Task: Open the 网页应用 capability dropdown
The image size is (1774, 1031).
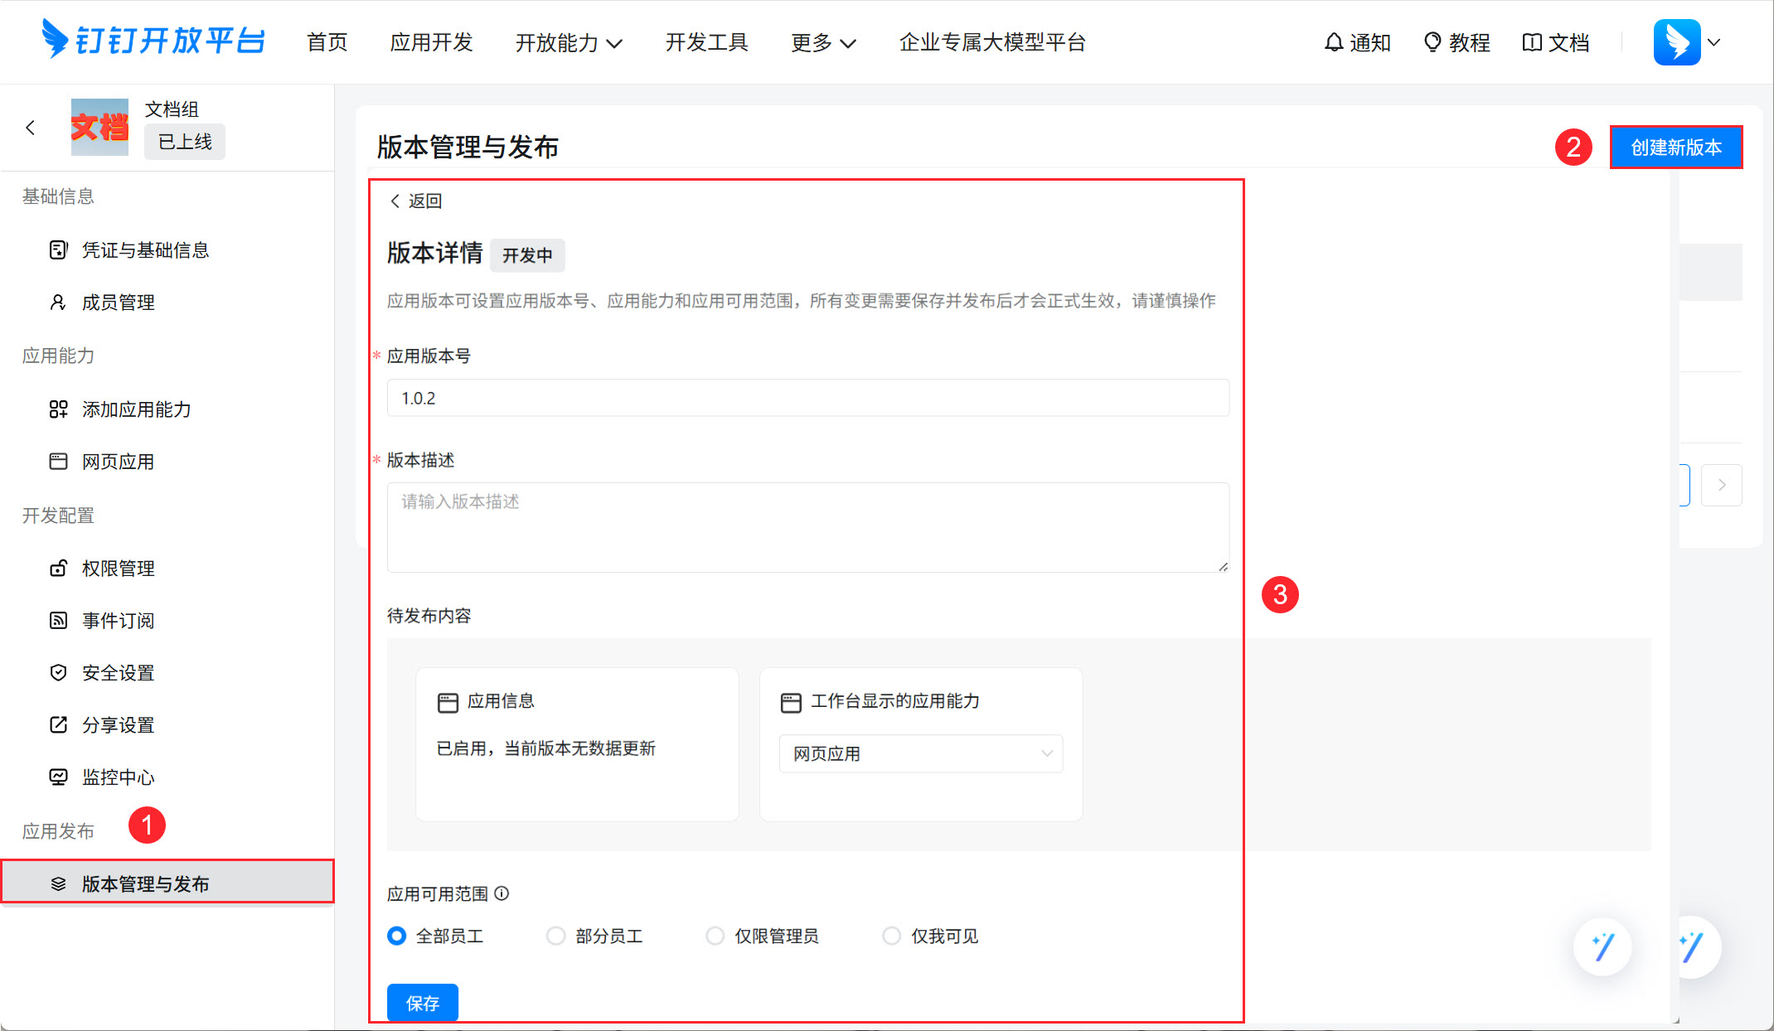Action: (x=920, y=753)
